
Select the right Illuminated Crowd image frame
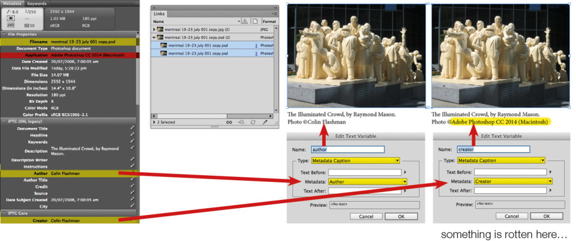pos(501,56)
